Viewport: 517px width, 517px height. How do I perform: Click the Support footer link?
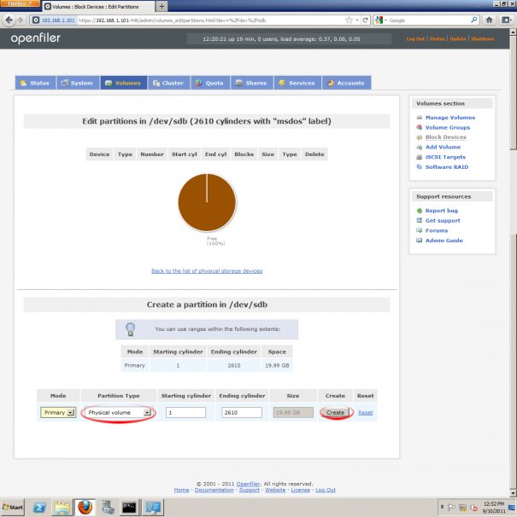pyautogui.click(x=249, y=490)
